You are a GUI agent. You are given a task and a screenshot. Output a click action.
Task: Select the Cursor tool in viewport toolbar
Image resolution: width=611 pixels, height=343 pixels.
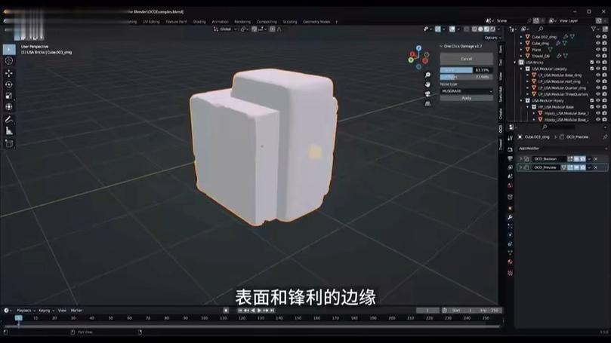pos(9,61)
